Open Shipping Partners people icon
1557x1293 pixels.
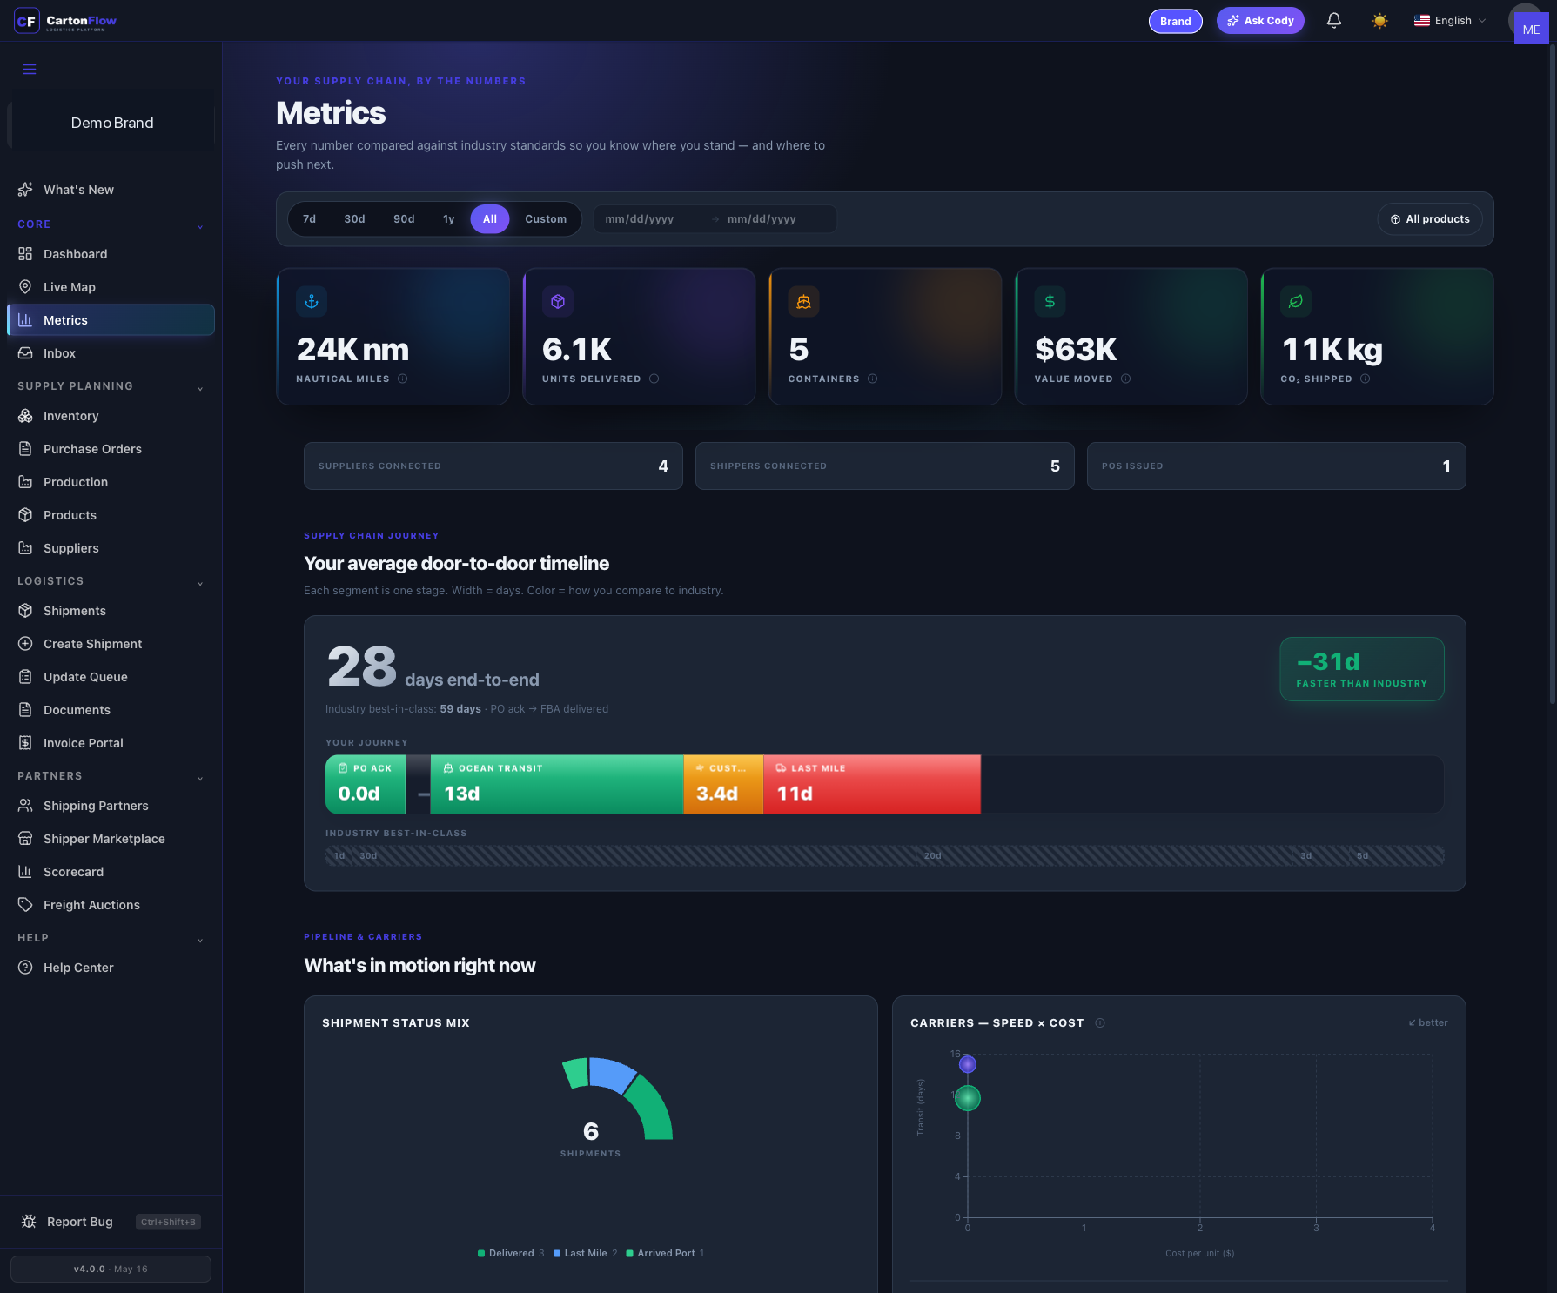pyautogui.click(x=25, y=806)
